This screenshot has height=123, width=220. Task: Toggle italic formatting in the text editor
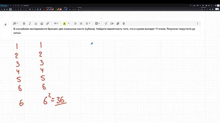[30, 24]
